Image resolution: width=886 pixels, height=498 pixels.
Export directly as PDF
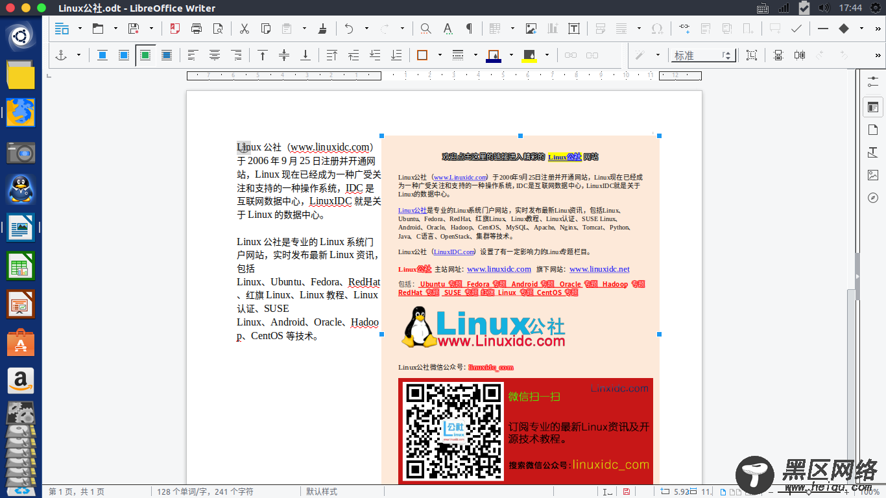(175, 29)
